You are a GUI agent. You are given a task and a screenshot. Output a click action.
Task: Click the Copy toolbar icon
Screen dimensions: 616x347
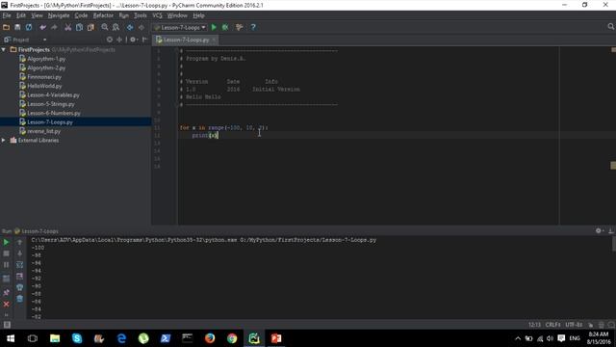click(79, 28)
